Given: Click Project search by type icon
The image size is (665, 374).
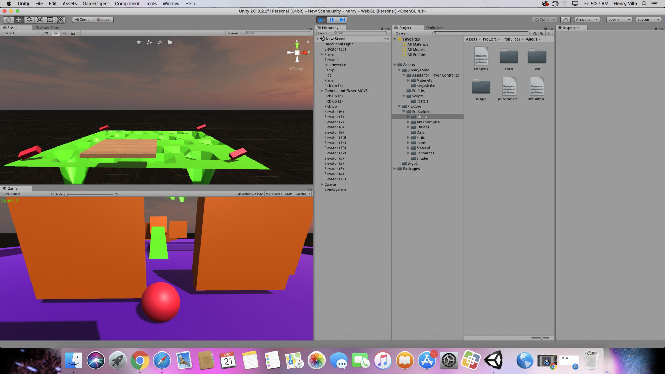Looking at the screenshot, I should click(x=535, y=33).
